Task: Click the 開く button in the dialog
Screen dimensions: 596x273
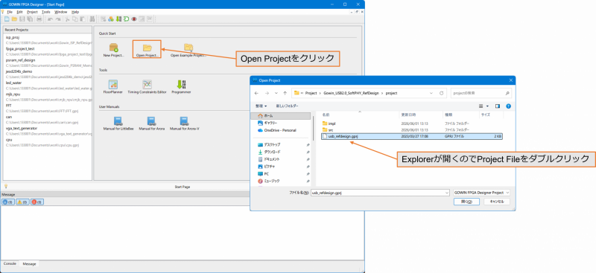Action: (x=466, y=202)
